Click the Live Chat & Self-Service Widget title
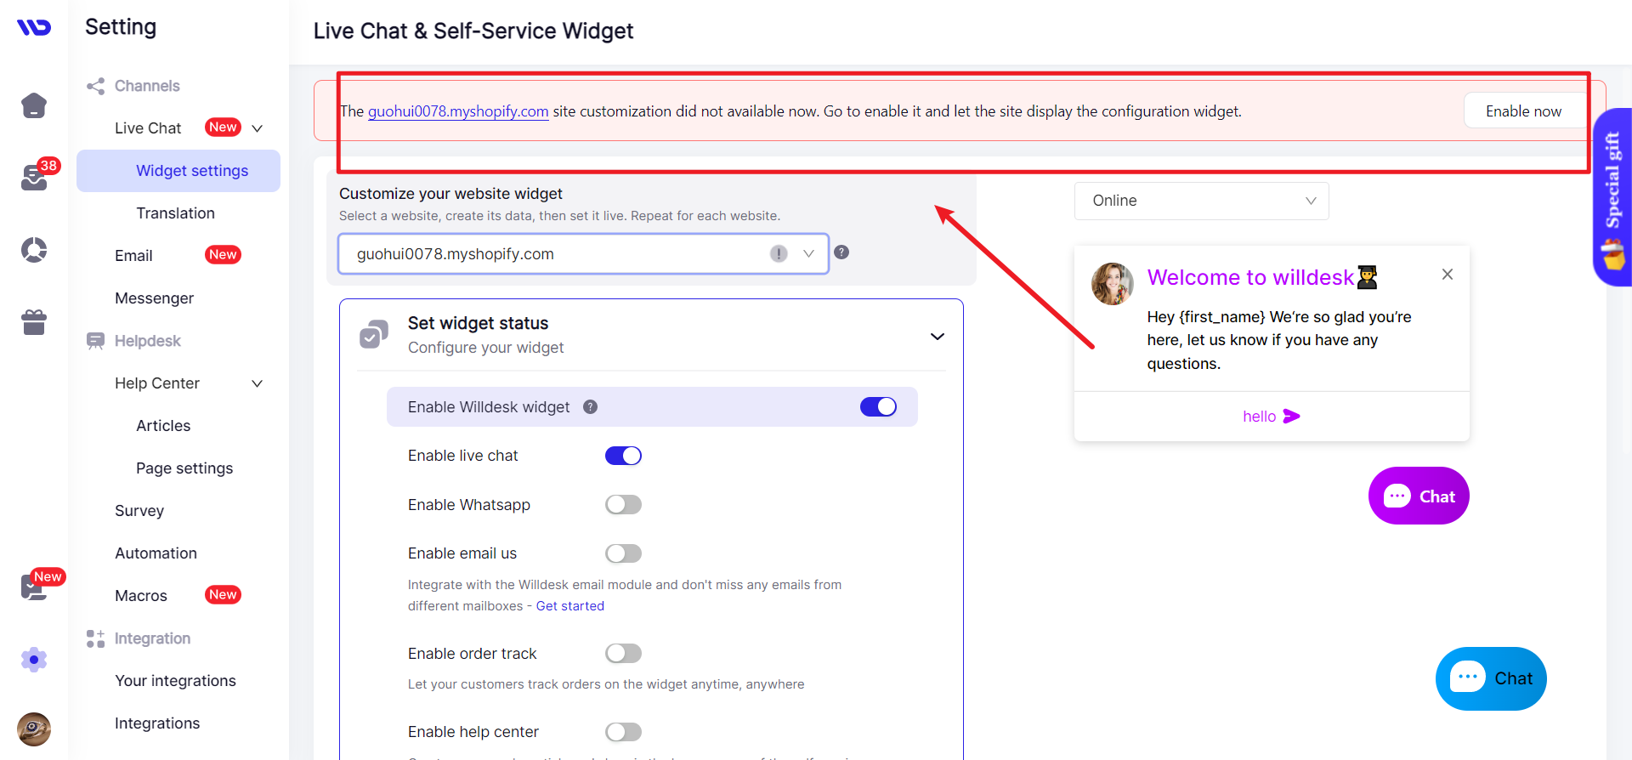The width and height of the screenshot is (1632, 760). pos(473,31)
